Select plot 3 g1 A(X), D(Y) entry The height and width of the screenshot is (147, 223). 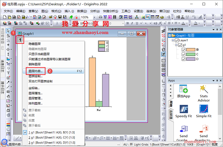[x=53, y=143]
